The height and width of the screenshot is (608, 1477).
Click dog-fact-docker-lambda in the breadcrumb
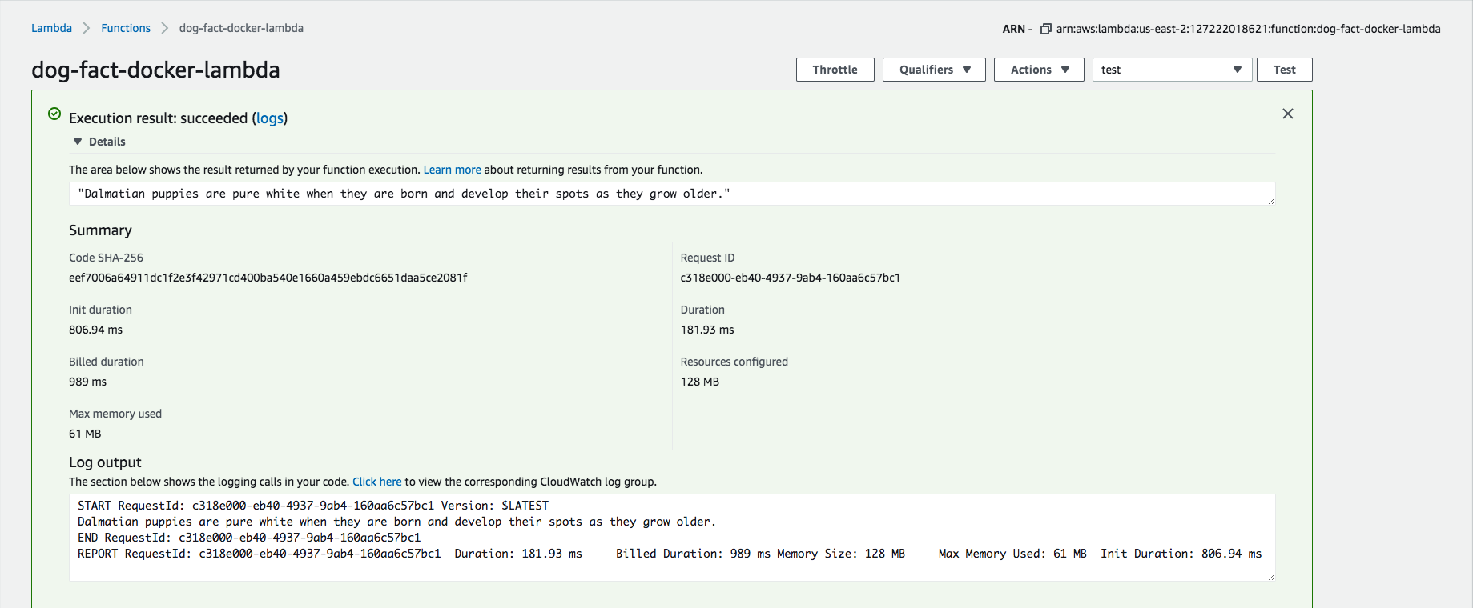241,28
